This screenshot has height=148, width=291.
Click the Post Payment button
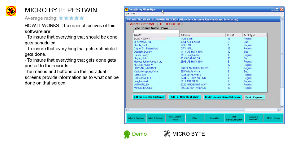254,97
